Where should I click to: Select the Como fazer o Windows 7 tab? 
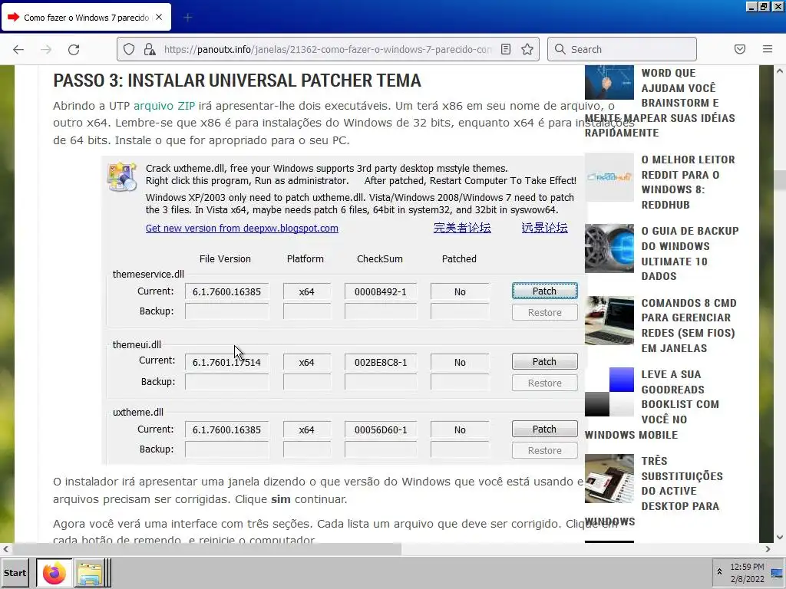tap(86, 18)
